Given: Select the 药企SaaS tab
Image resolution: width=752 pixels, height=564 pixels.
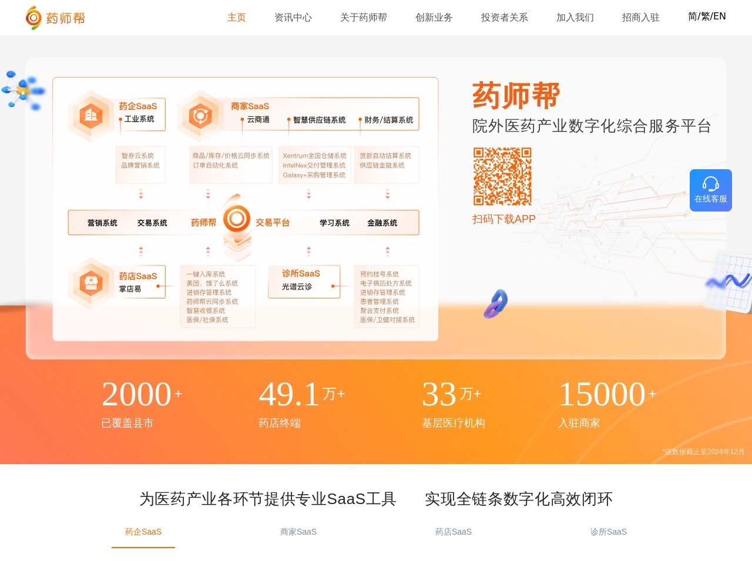Looking at the screenshot, I should tap(143, 532).
